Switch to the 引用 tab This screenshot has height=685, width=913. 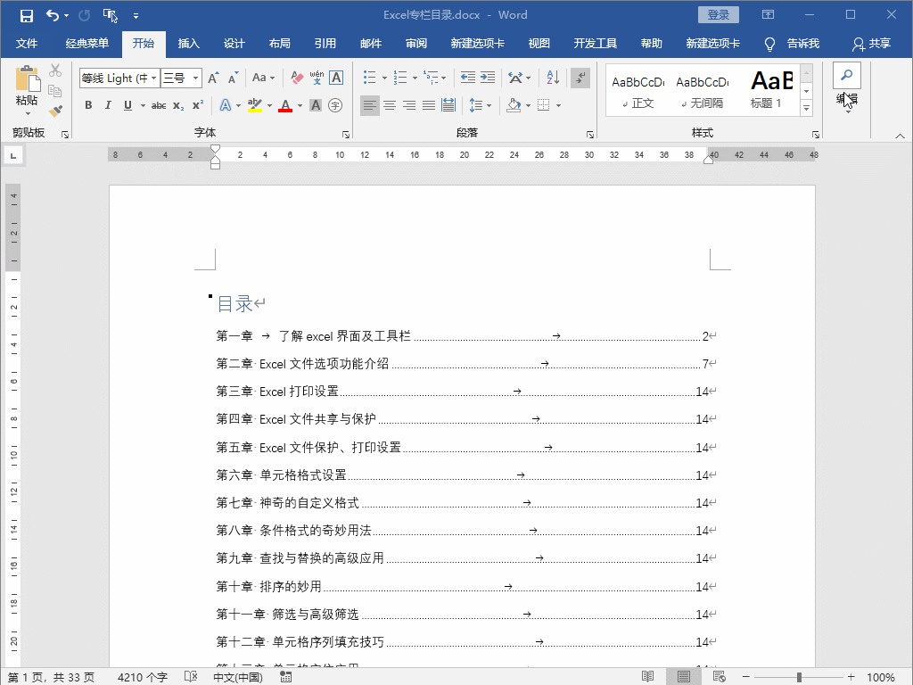pyautogui.click(x=325, y=44)
